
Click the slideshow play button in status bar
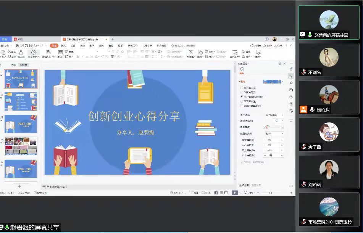235,193
